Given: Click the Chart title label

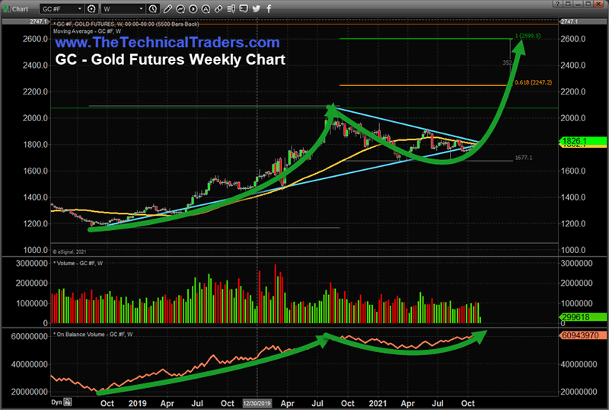Looking at the screenshot, I should [20, 9].
